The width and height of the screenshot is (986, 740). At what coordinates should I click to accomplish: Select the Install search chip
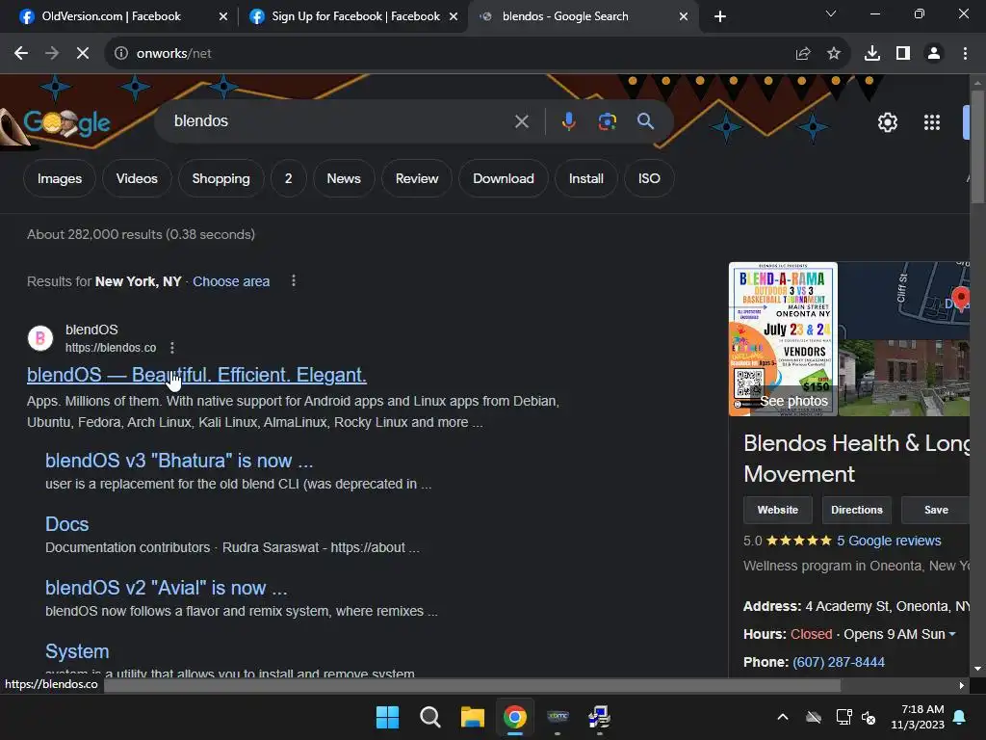click(585, 178)
